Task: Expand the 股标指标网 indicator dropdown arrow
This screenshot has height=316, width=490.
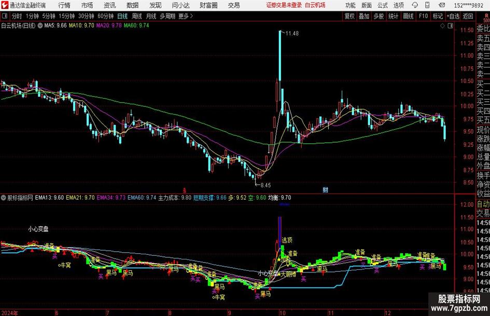Action: 4,198
